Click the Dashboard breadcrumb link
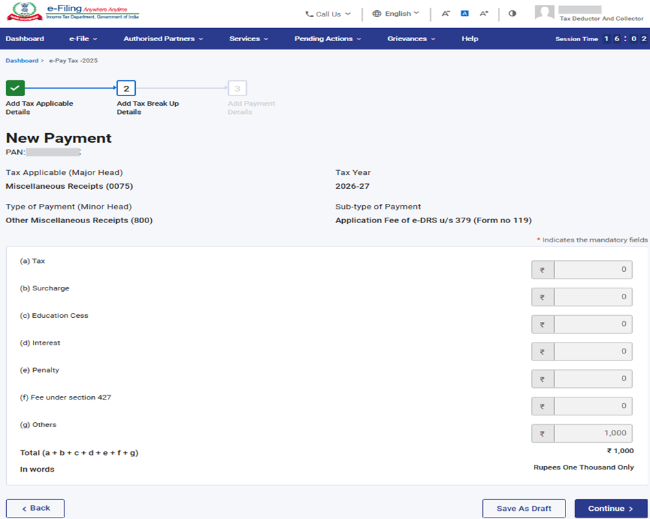 coord(22,60)
